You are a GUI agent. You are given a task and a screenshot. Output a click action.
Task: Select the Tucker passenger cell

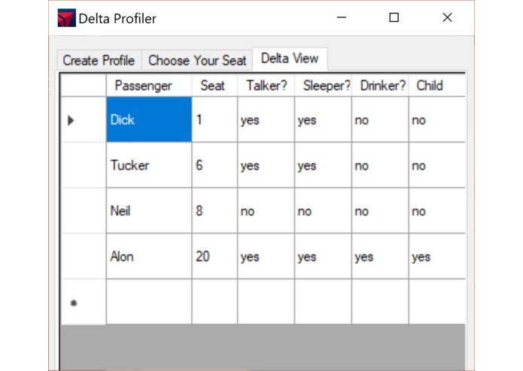pos(149,165)
